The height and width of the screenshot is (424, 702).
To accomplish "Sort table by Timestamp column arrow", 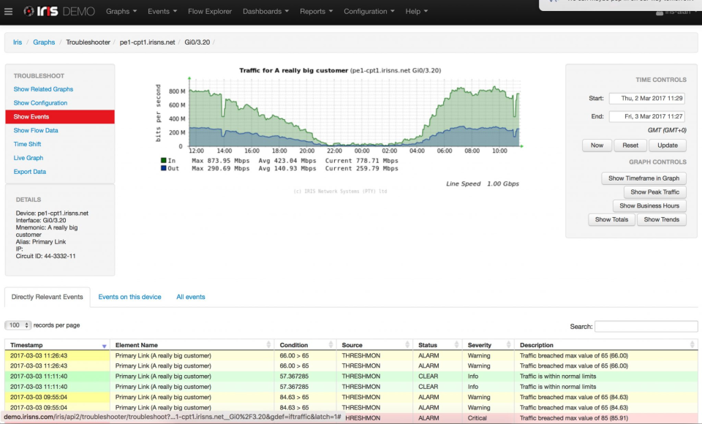I will pos(104,345).
